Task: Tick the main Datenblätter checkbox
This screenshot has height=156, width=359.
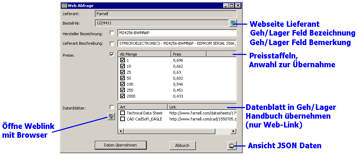Action: [112, 107]
